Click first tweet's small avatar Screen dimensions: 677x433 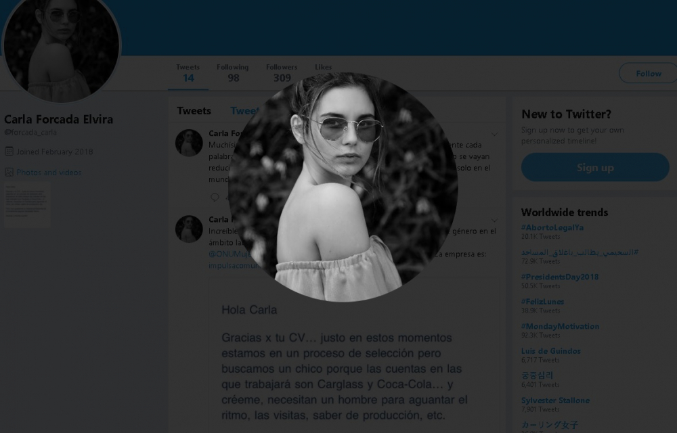tap(189, 143)
